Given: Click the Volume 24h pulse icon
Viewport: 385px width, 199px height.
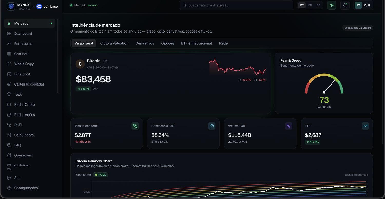Looking at the screenshot, I should click(288, 126).
